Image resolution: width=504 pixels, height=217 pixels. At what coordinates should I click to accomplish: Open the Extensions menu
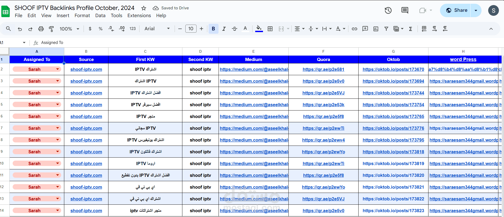click(139, 16)
